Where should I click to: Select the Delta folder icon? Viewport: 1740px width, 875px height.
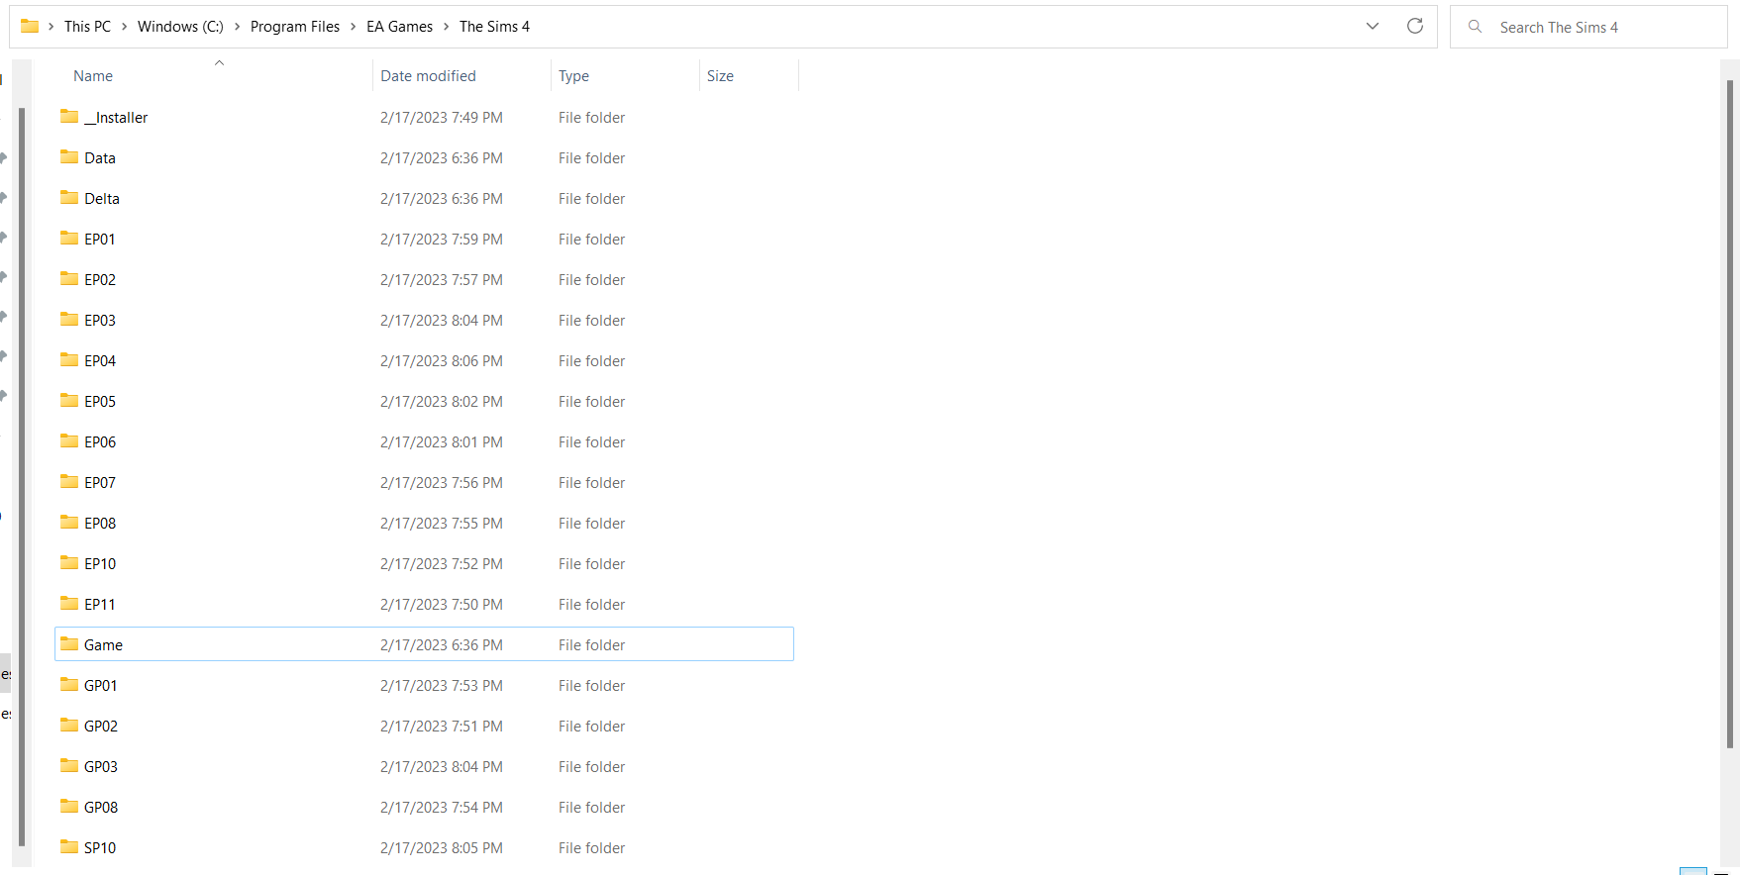click(69, 198)
